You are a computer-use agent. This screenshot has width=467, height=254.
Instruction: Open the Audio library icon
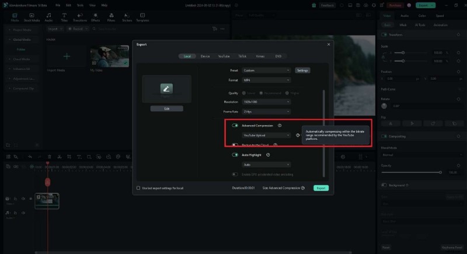click(48, 17)
